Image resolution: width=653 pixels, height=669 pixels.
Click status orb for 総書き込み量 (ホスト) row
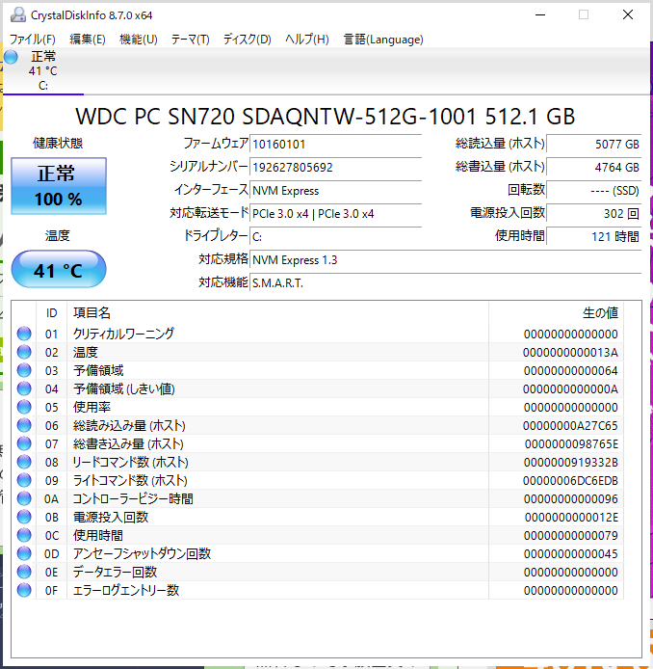point(24,443)
